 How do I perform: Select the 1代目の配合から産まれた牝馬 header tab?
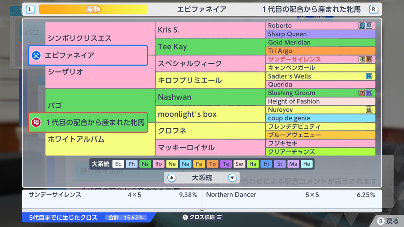point(312,9)
